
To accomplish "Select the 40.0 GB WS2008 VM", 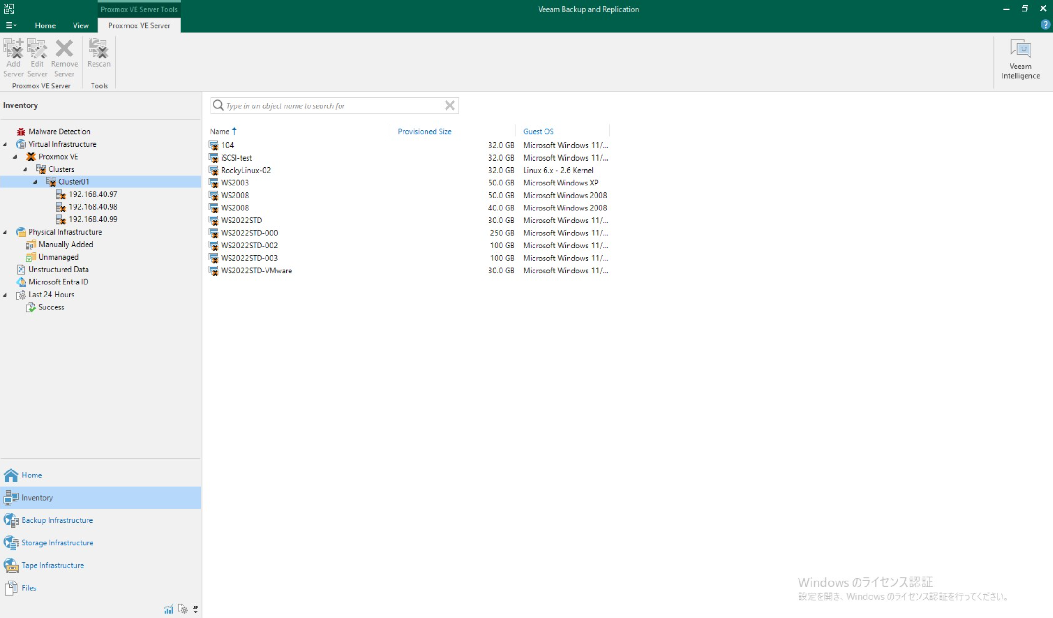I will (x=235, y=208).
